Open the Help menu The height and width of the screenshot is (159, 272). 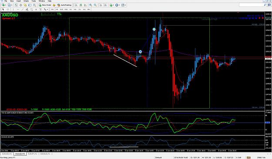coord(50,1)
